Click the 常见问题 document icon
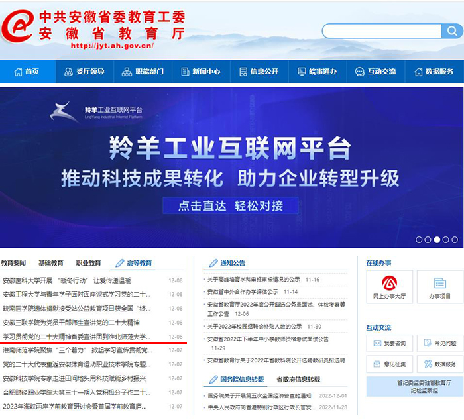The image size is (464, 420). click(x=428, y=343)
